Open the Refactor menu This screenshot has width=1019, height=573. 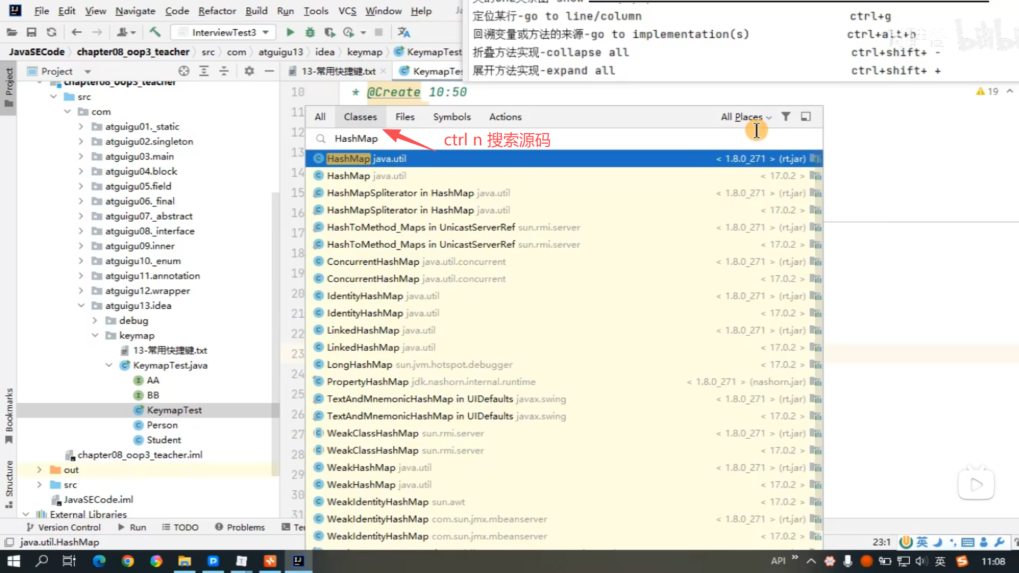(217, 11)
